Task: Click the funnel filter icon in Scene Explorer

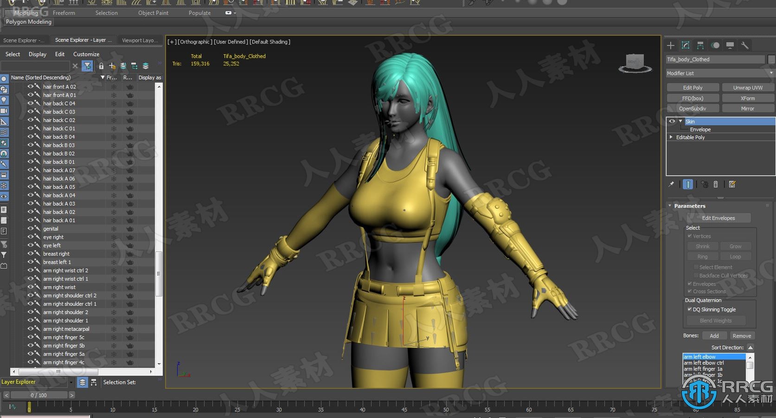Action: (x=87, y=66)
